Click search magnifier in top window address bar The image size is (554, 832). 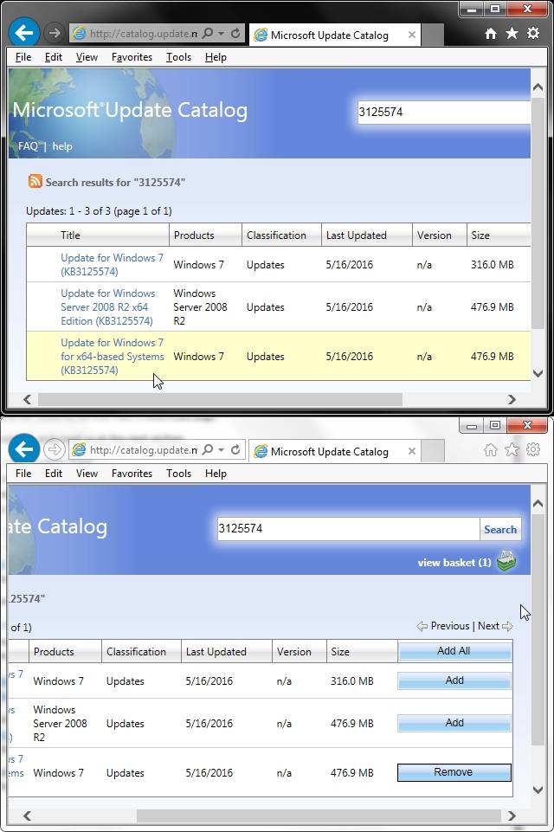point(208,33)
